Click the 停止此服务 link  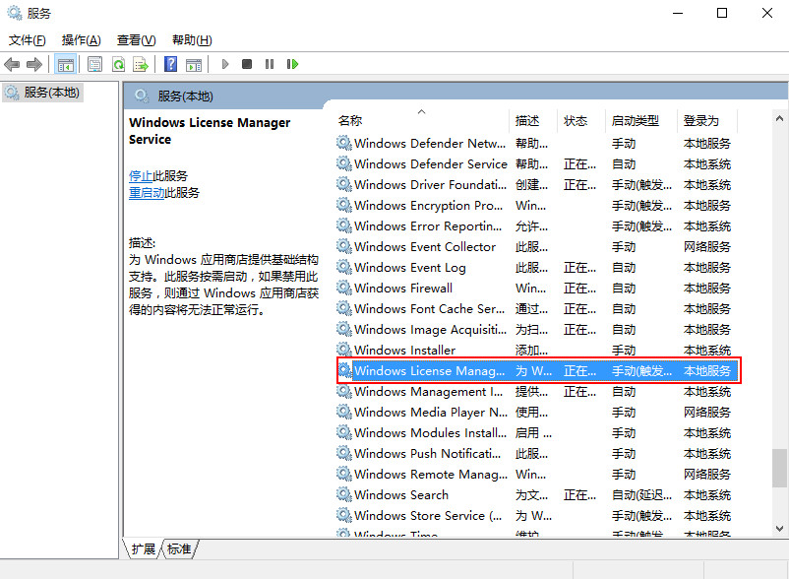tap(150, 175)
